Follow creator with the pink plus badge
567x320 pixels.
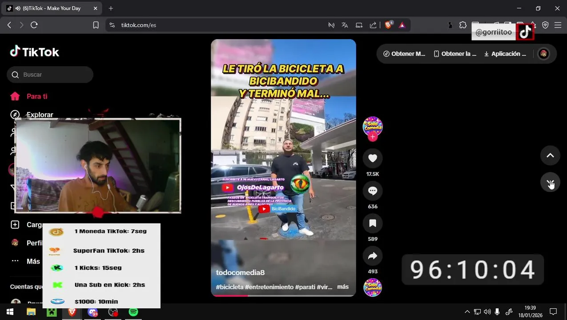pos(373,137)
